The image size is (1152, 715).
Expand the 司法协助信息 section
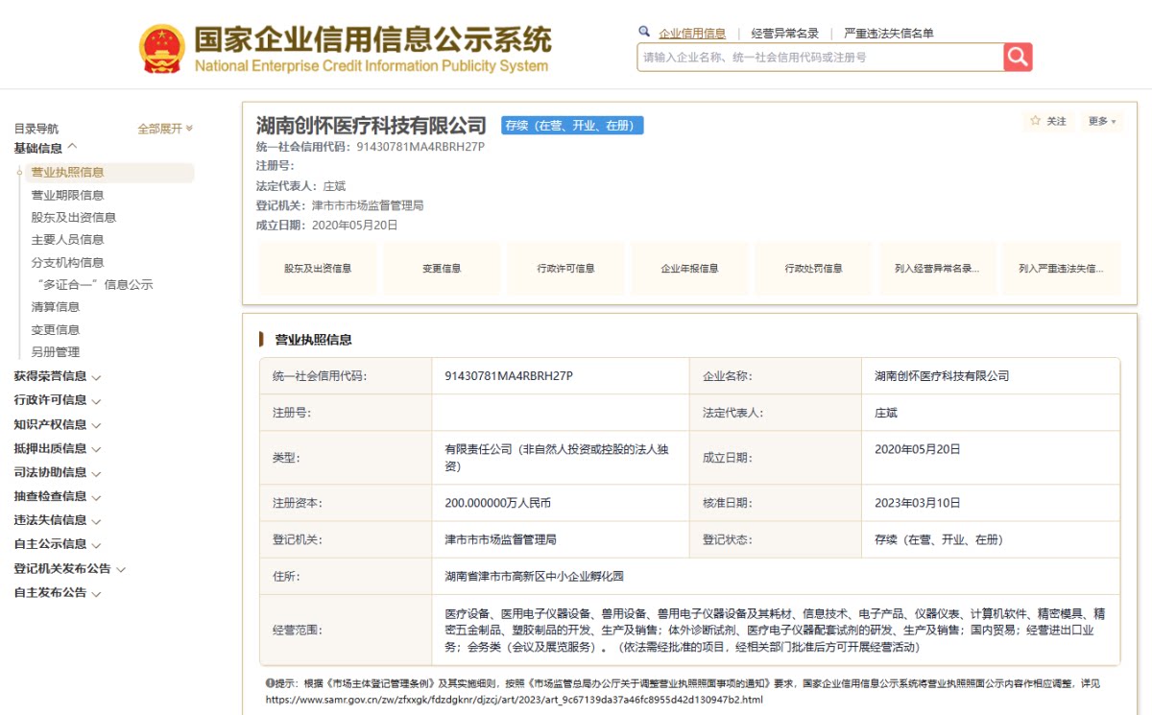58,472
